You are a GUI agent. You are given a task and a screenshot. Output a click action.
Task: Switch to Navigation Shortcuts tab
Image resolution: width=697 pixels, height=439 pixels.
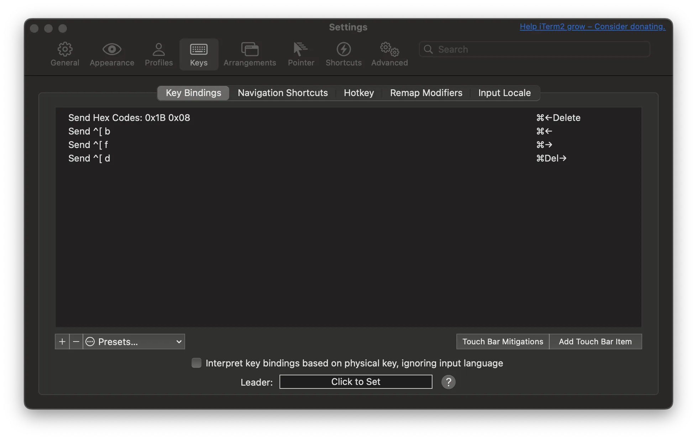283,93
